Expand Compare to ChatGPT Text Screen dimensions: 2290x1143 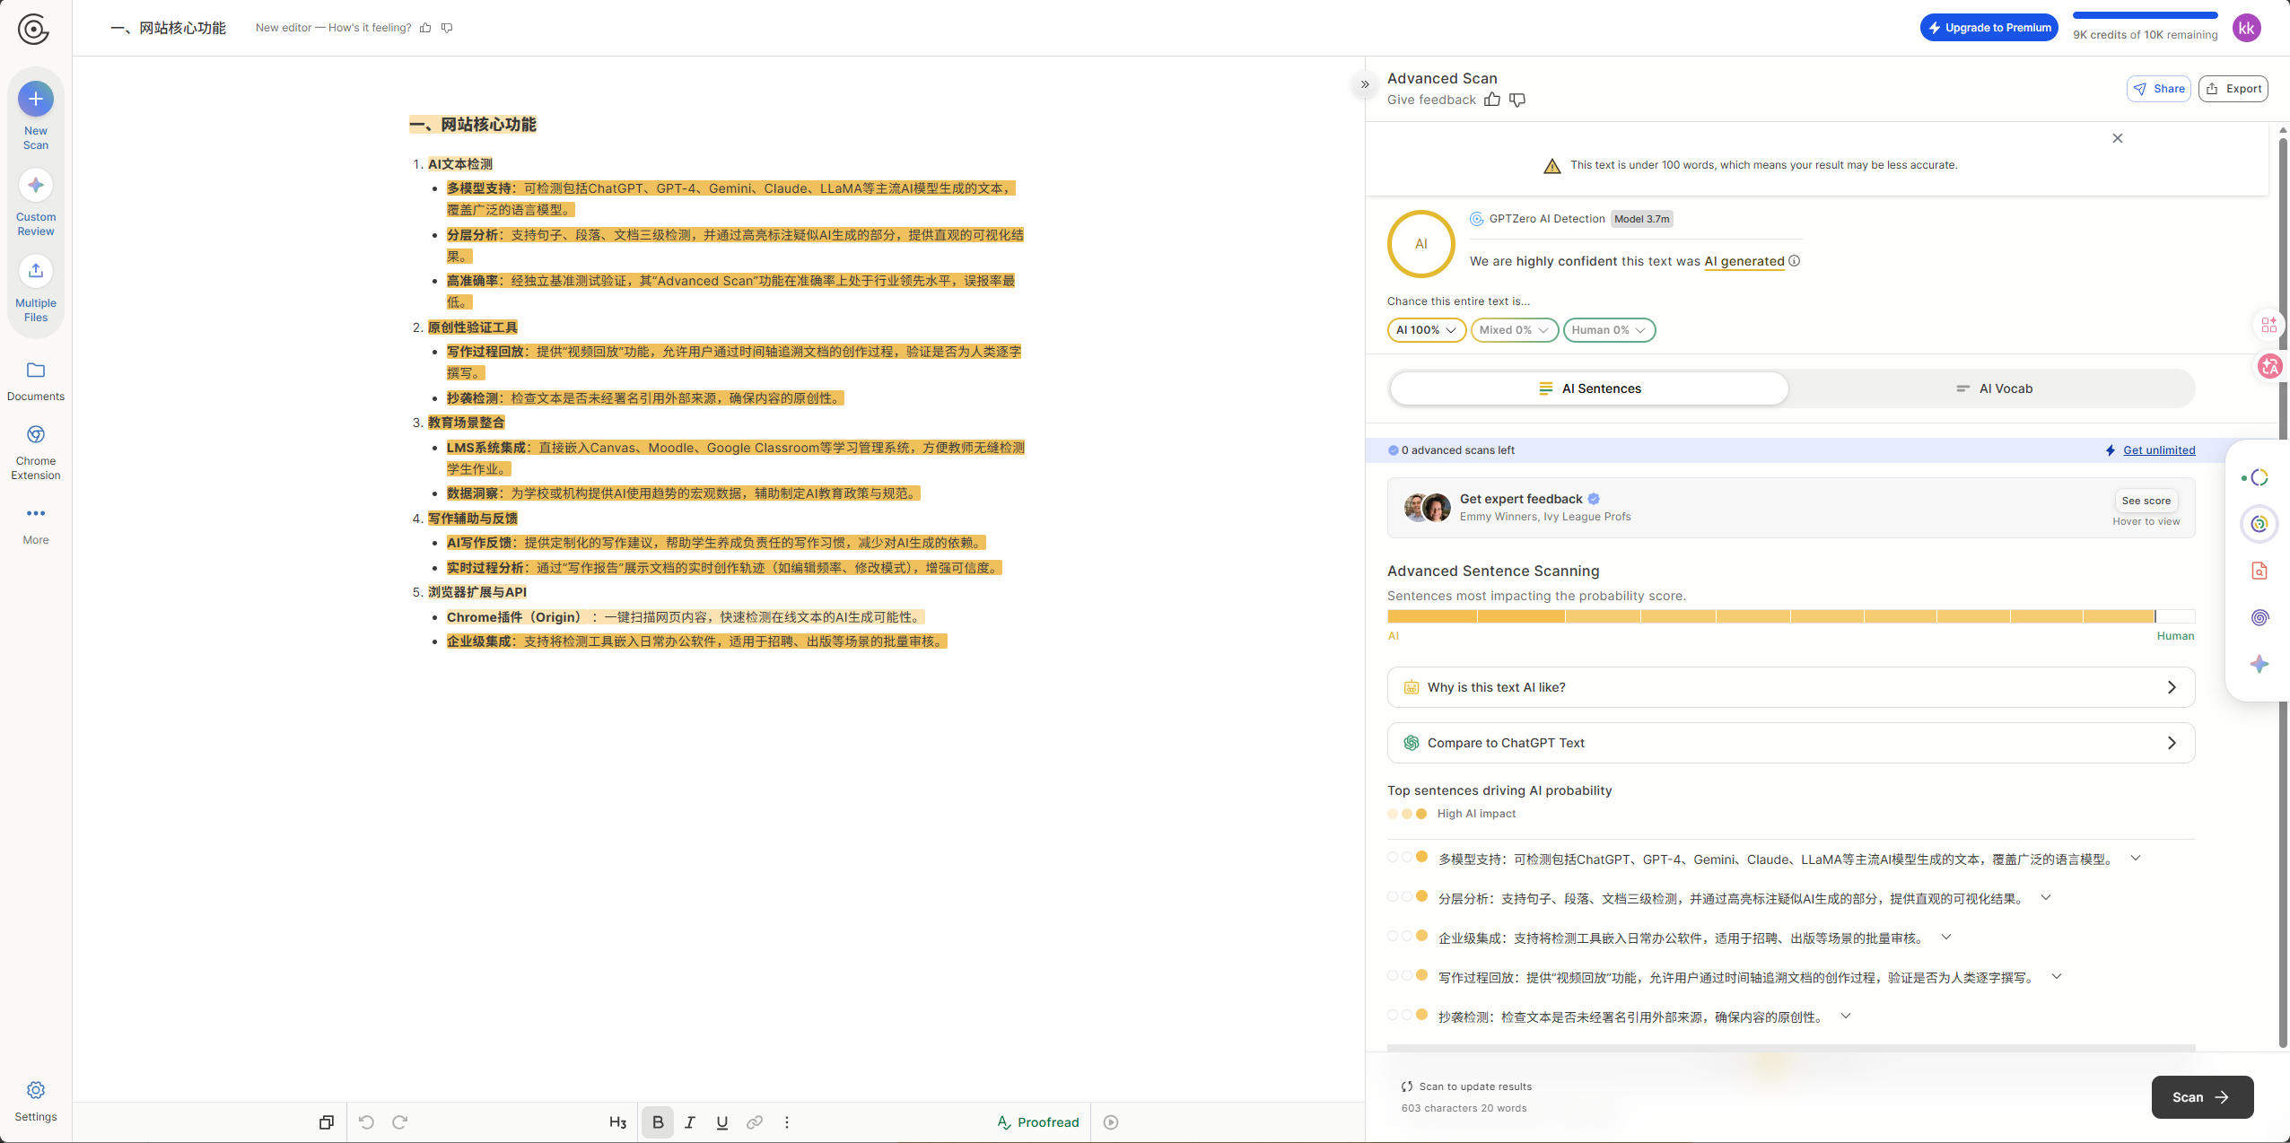click(1791, 743)
